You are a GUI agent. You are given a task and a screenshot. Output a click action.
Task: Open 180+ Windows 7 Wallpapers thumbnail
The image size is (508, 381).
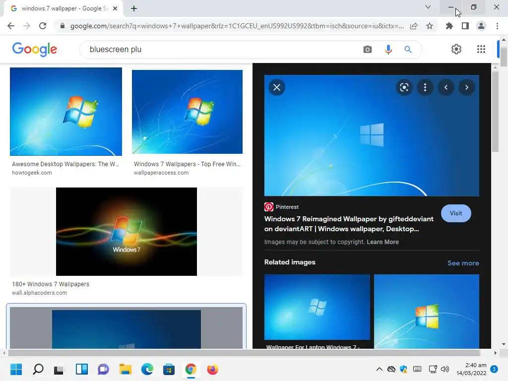(127, 232)
